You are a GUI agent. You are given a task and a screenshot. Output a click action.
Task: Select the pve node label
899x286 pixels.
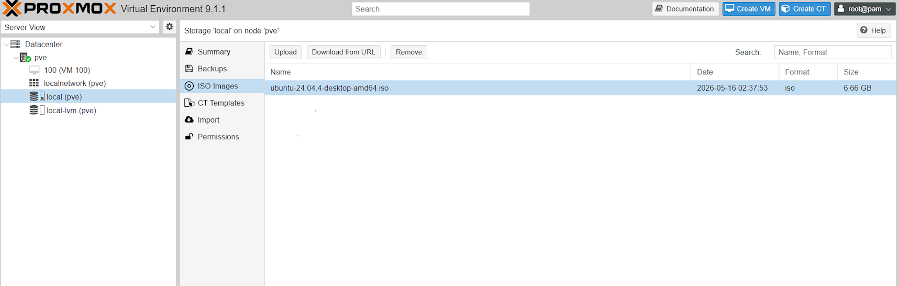[40, 58]
